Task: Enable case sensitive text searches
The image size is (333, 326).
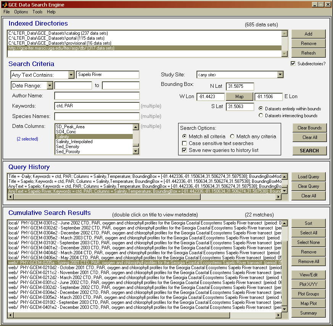Action: [x=185, y=143]
